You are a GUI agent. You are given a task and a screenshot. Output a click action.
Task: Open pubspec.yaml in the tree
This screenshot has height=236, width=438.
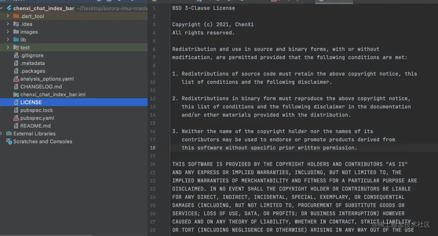[x=37, y=118]
